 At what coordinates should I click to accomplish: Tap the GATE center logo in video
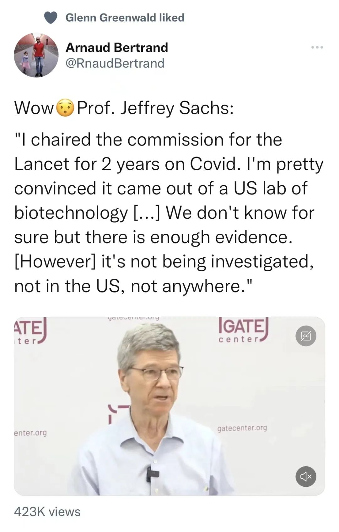point(243,330)
